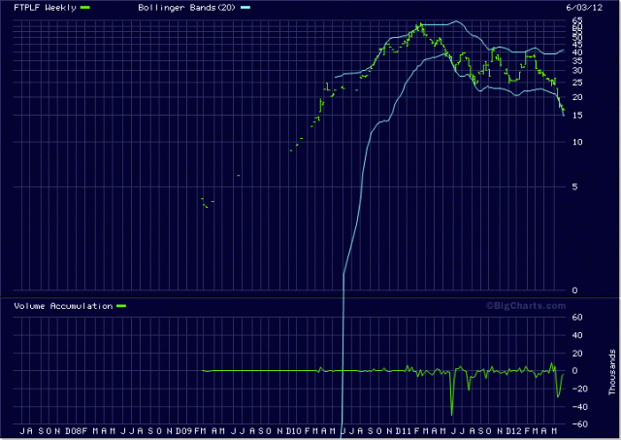Click the 15 value on the price axis
The width and height of the screenshot is (621, 440).
click(577, 116)
